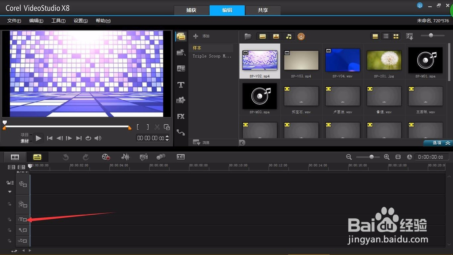Fit project in timeline window
The width and height of the screenshot is (453, 255).
[398, 157]
